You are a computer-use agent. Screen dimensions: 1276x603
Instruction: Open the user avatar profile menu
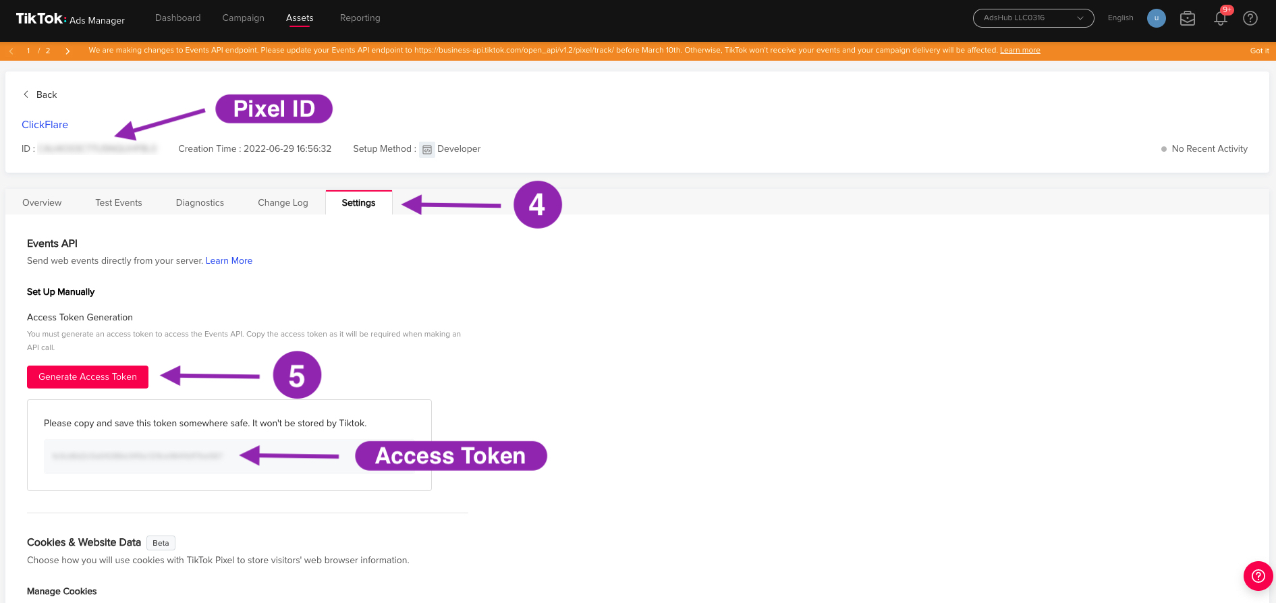pos(1157,18)
